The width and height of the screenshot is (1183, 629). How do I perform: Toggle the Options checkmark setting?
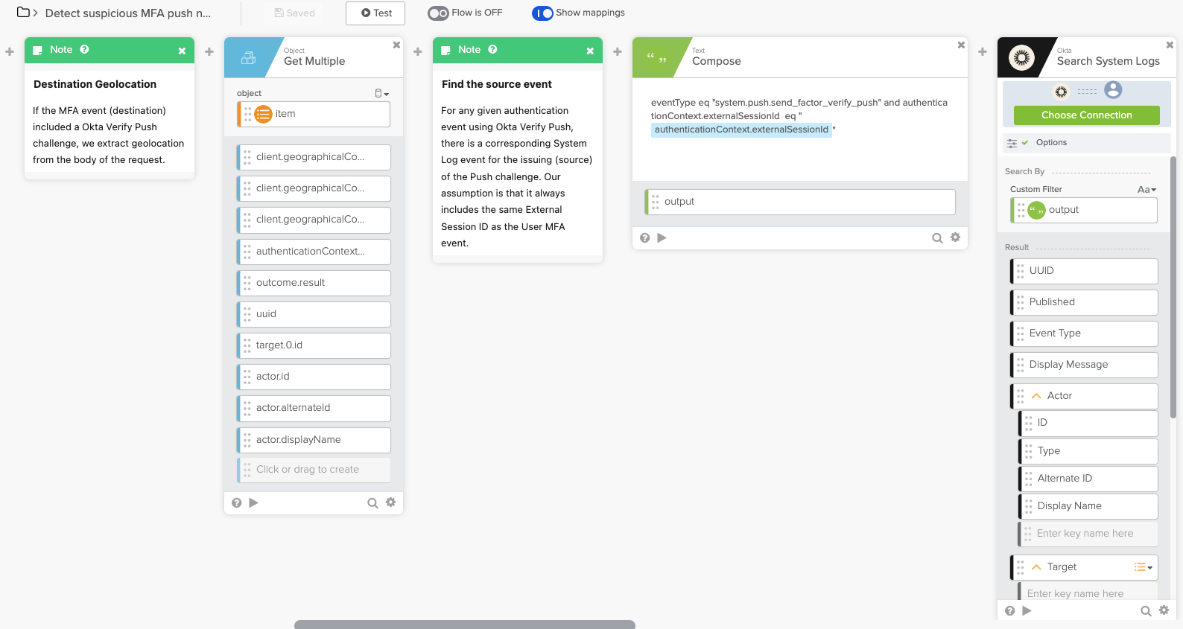1025,143
